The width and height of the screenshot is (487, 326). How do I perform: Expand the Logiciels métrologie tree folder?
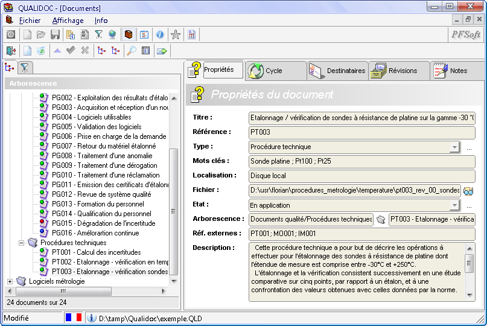point(10,281)
